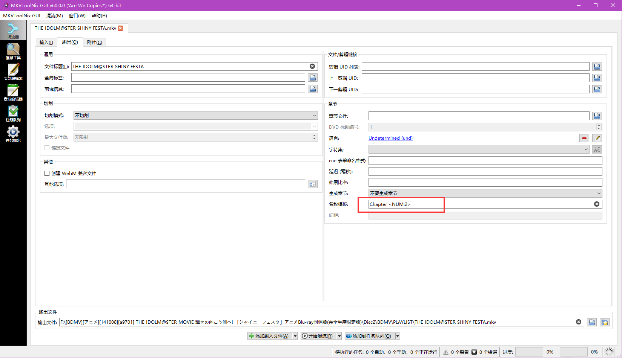
Task: Browse button for segment UID list (剪辑 UID 列表)
Action: coord(597,67)
